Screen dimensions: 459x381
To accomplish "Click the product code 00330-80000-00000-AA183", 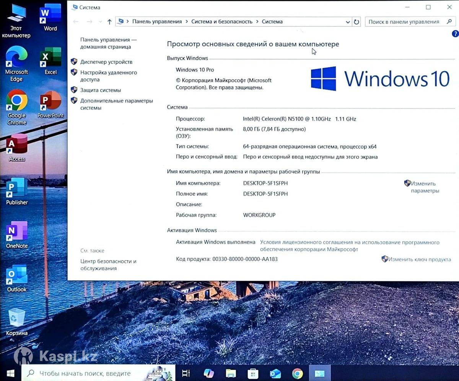I will pyautogui.click(x=245, y=259).
